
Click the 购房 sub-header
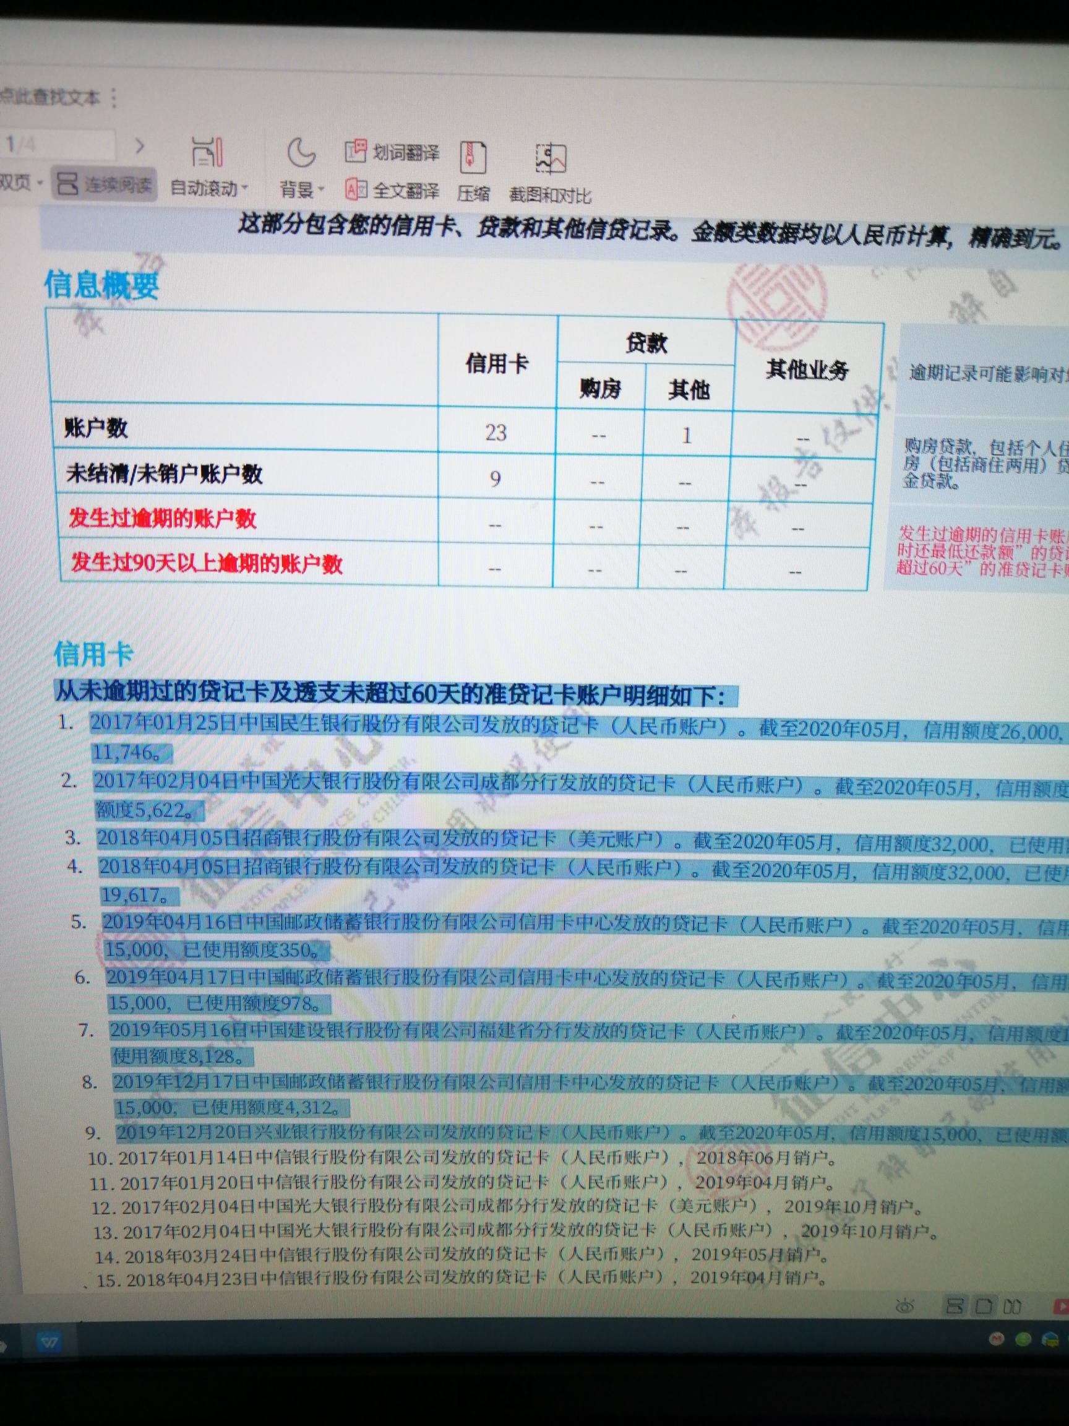point(600,388)
